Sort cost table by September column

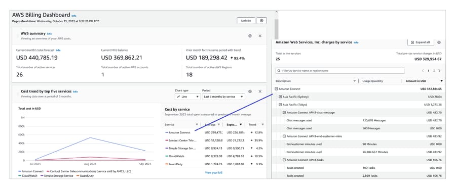pos(241,125)
